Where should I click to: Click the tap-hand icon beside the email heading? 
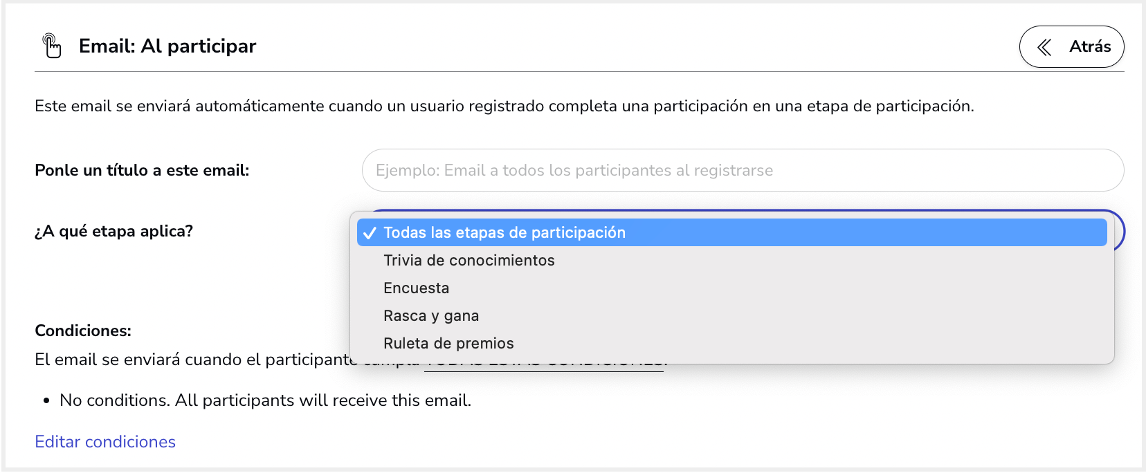point(52,46)
